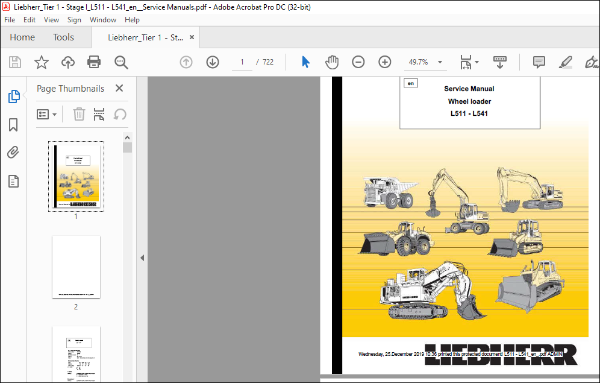This screenshot has width=600, height=383.
Task: Zoom out with minus button
Action: pos(358,62)
